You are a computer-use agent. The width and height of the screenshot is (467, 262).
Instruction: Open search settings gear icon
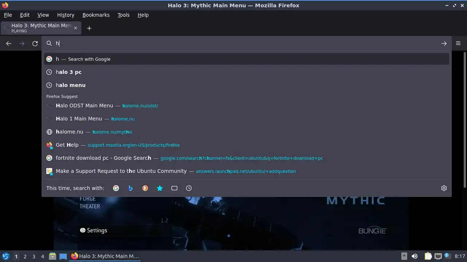[x=444, y=188]
